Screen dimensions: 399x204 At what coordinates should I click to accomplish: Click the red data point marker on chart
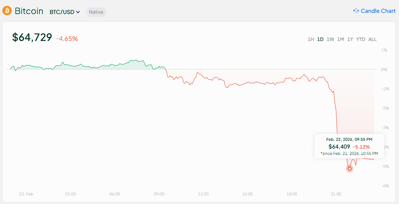(x=350, y=169)
